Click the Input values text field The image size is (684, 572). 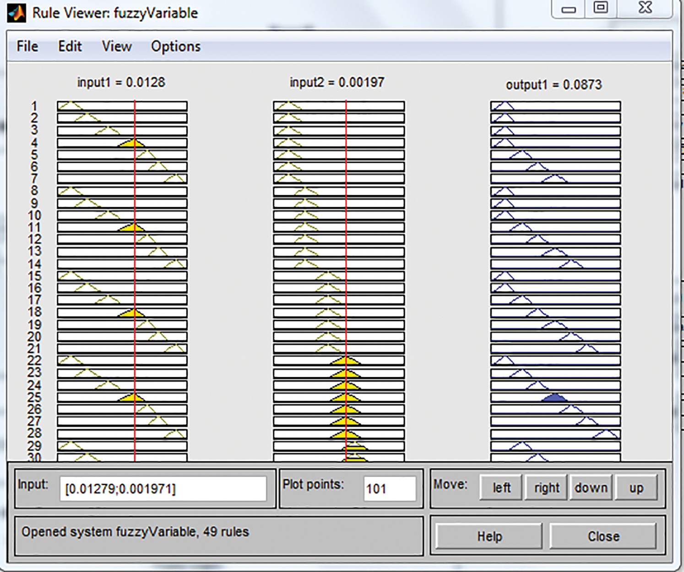tap(163, 489)
